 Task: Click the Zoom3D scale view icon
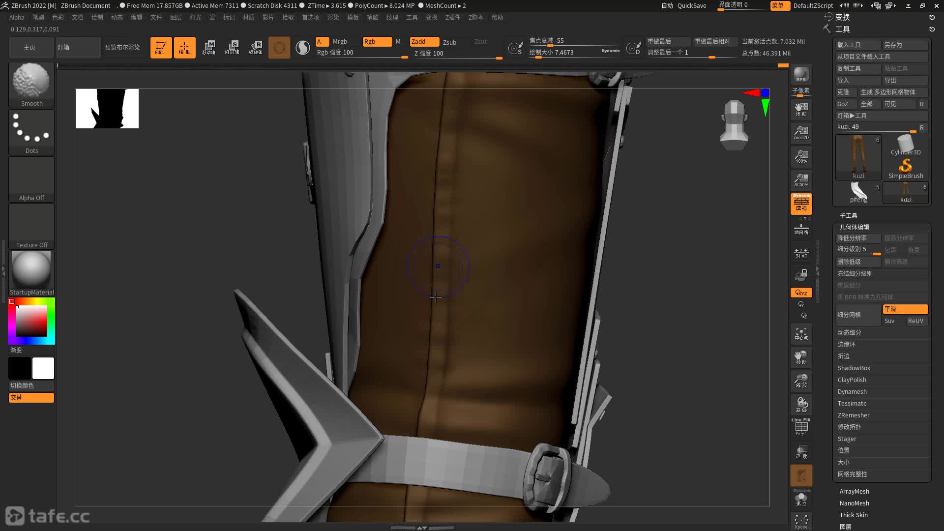(801, 381)
